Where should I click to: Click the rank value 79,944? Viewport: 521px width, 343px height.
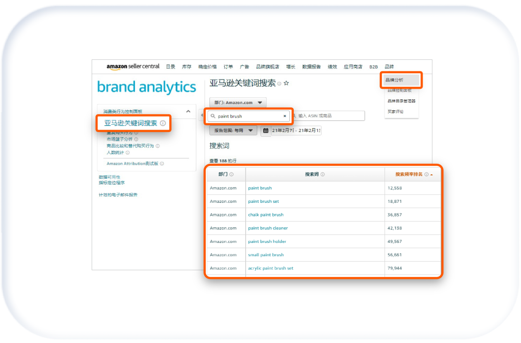[395, 268]
